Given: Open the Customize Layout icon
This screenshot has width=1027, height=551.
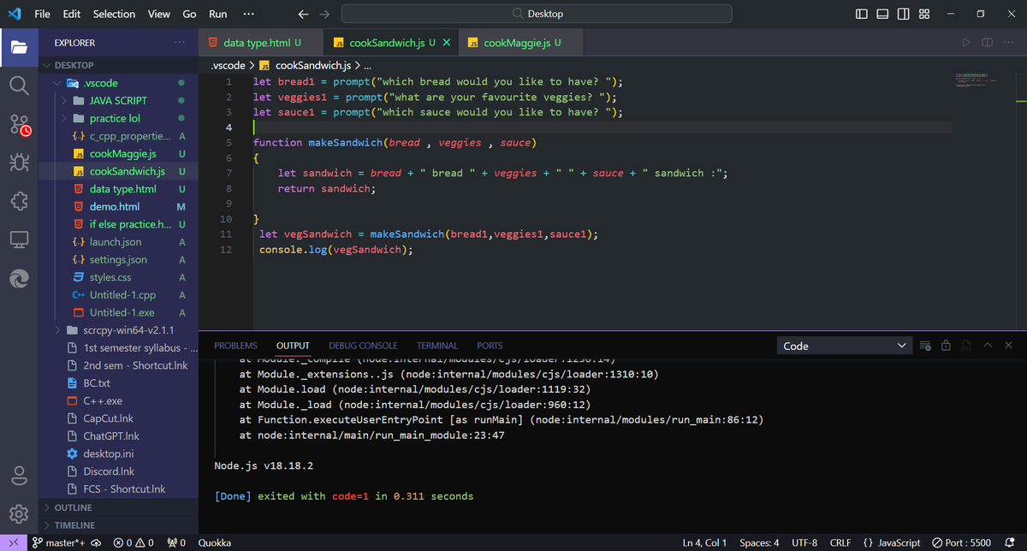Looking at the screenshot, I should click(x=924, y=14).
